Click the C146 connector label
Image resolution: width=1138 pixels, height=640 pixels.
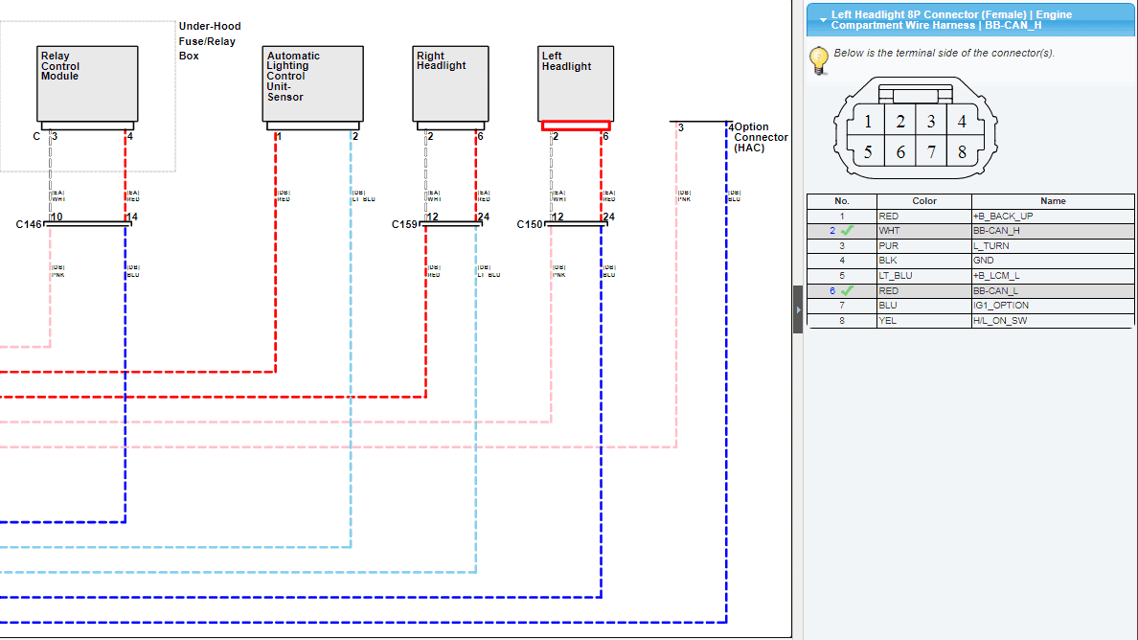point(29,224)
